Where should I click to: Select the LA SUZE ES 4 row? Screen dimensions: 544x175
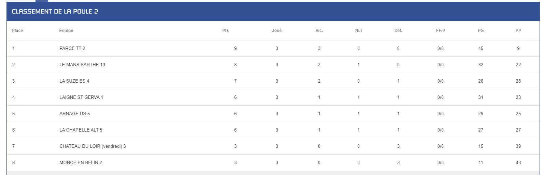pos(269,81)
